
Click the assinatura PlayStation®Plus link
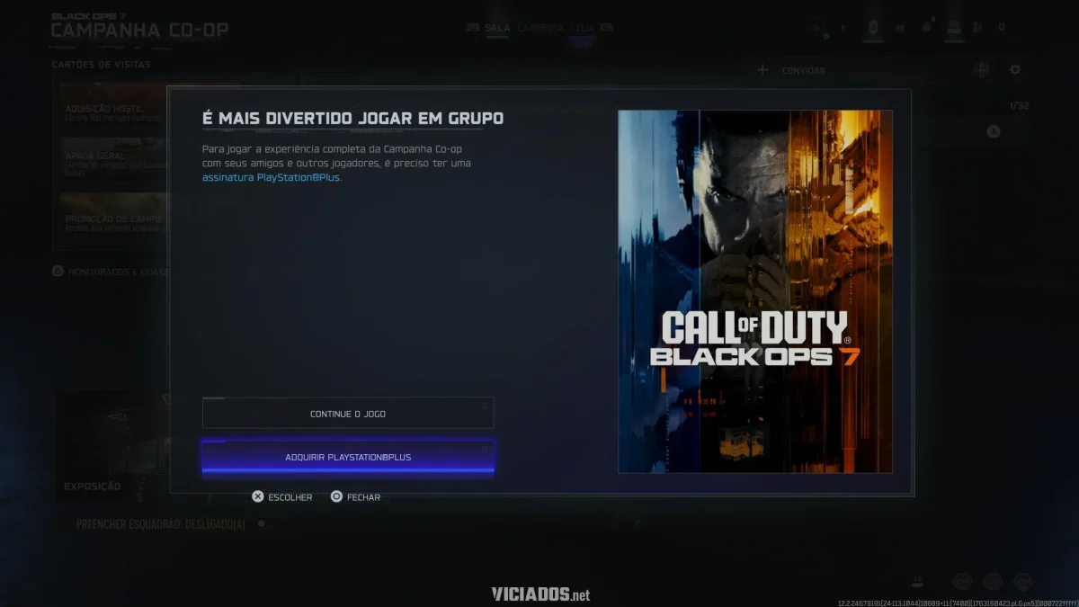click(x=271, y=177)
